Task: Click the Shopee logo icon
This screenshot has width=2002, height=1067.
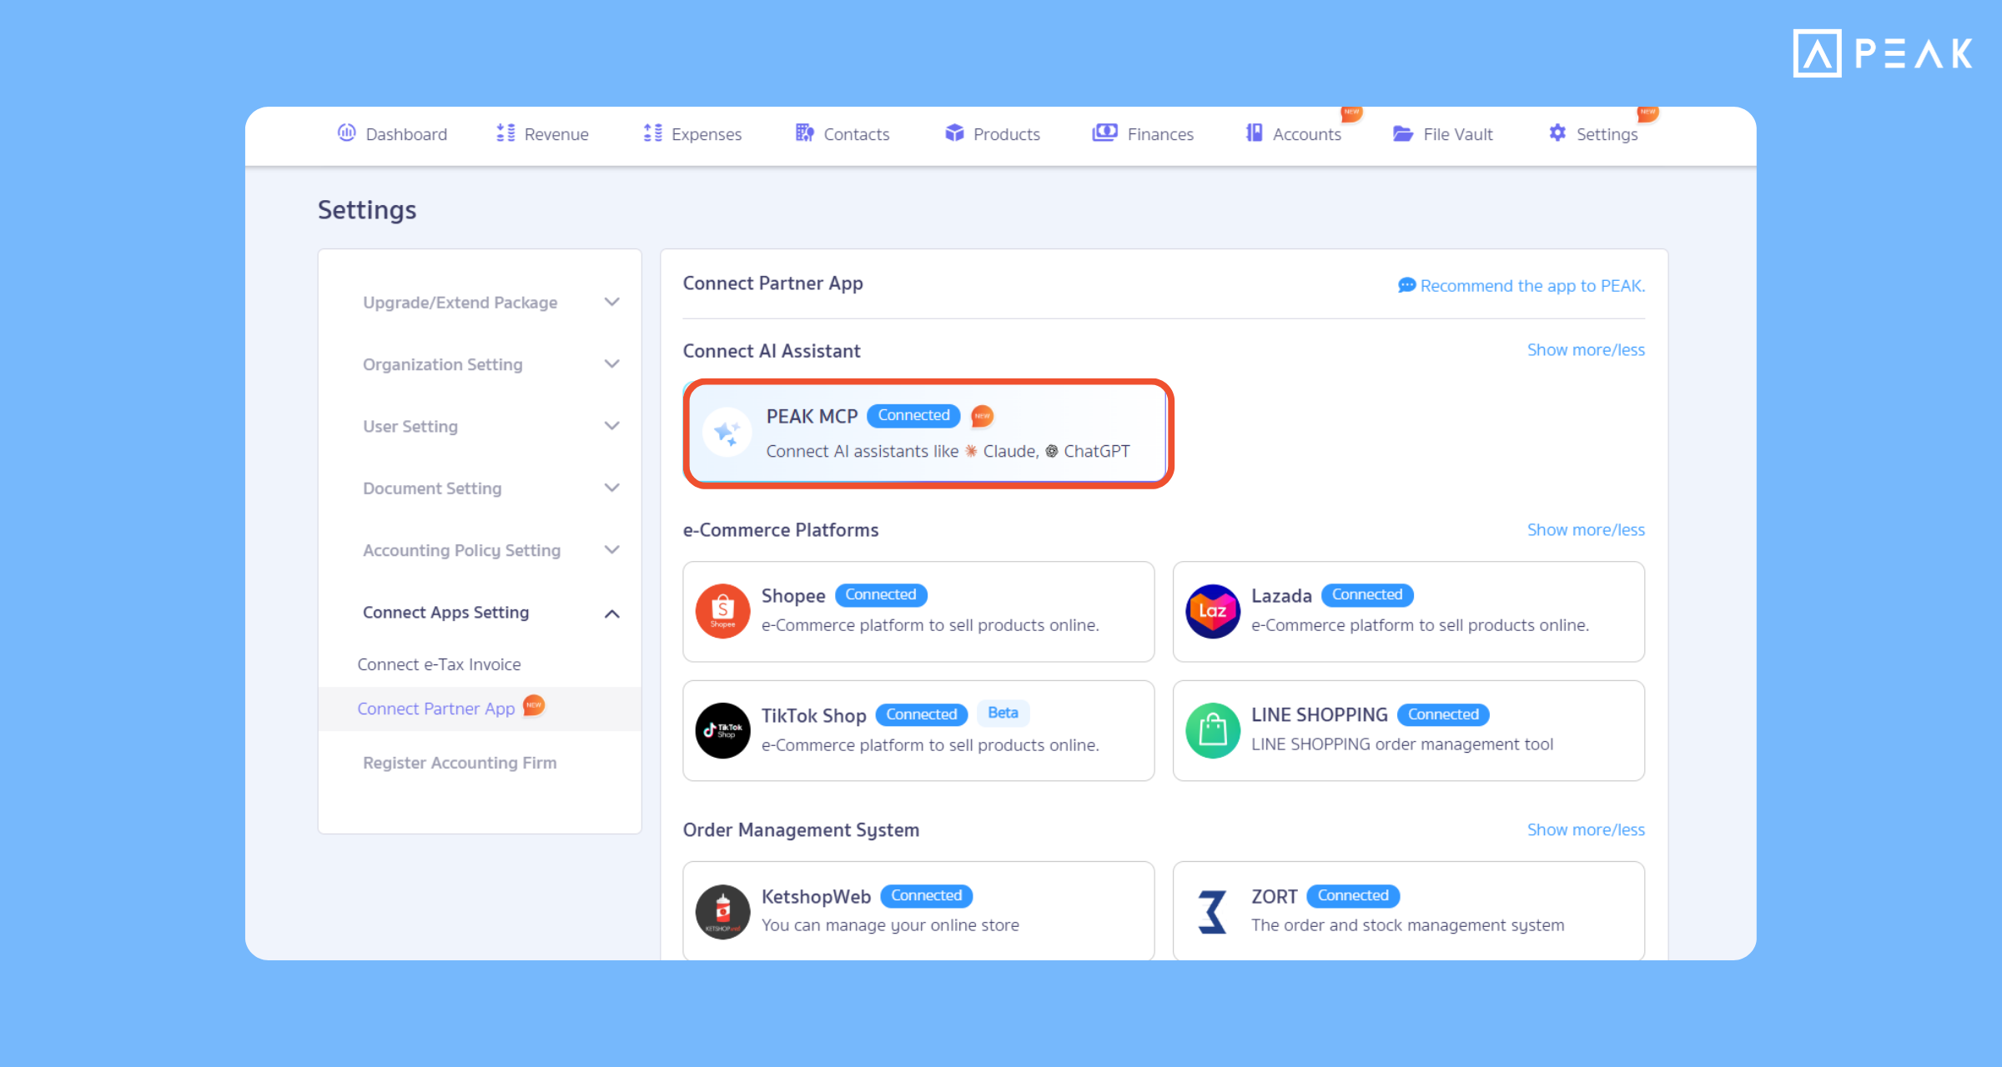Action: coord(722,611)
